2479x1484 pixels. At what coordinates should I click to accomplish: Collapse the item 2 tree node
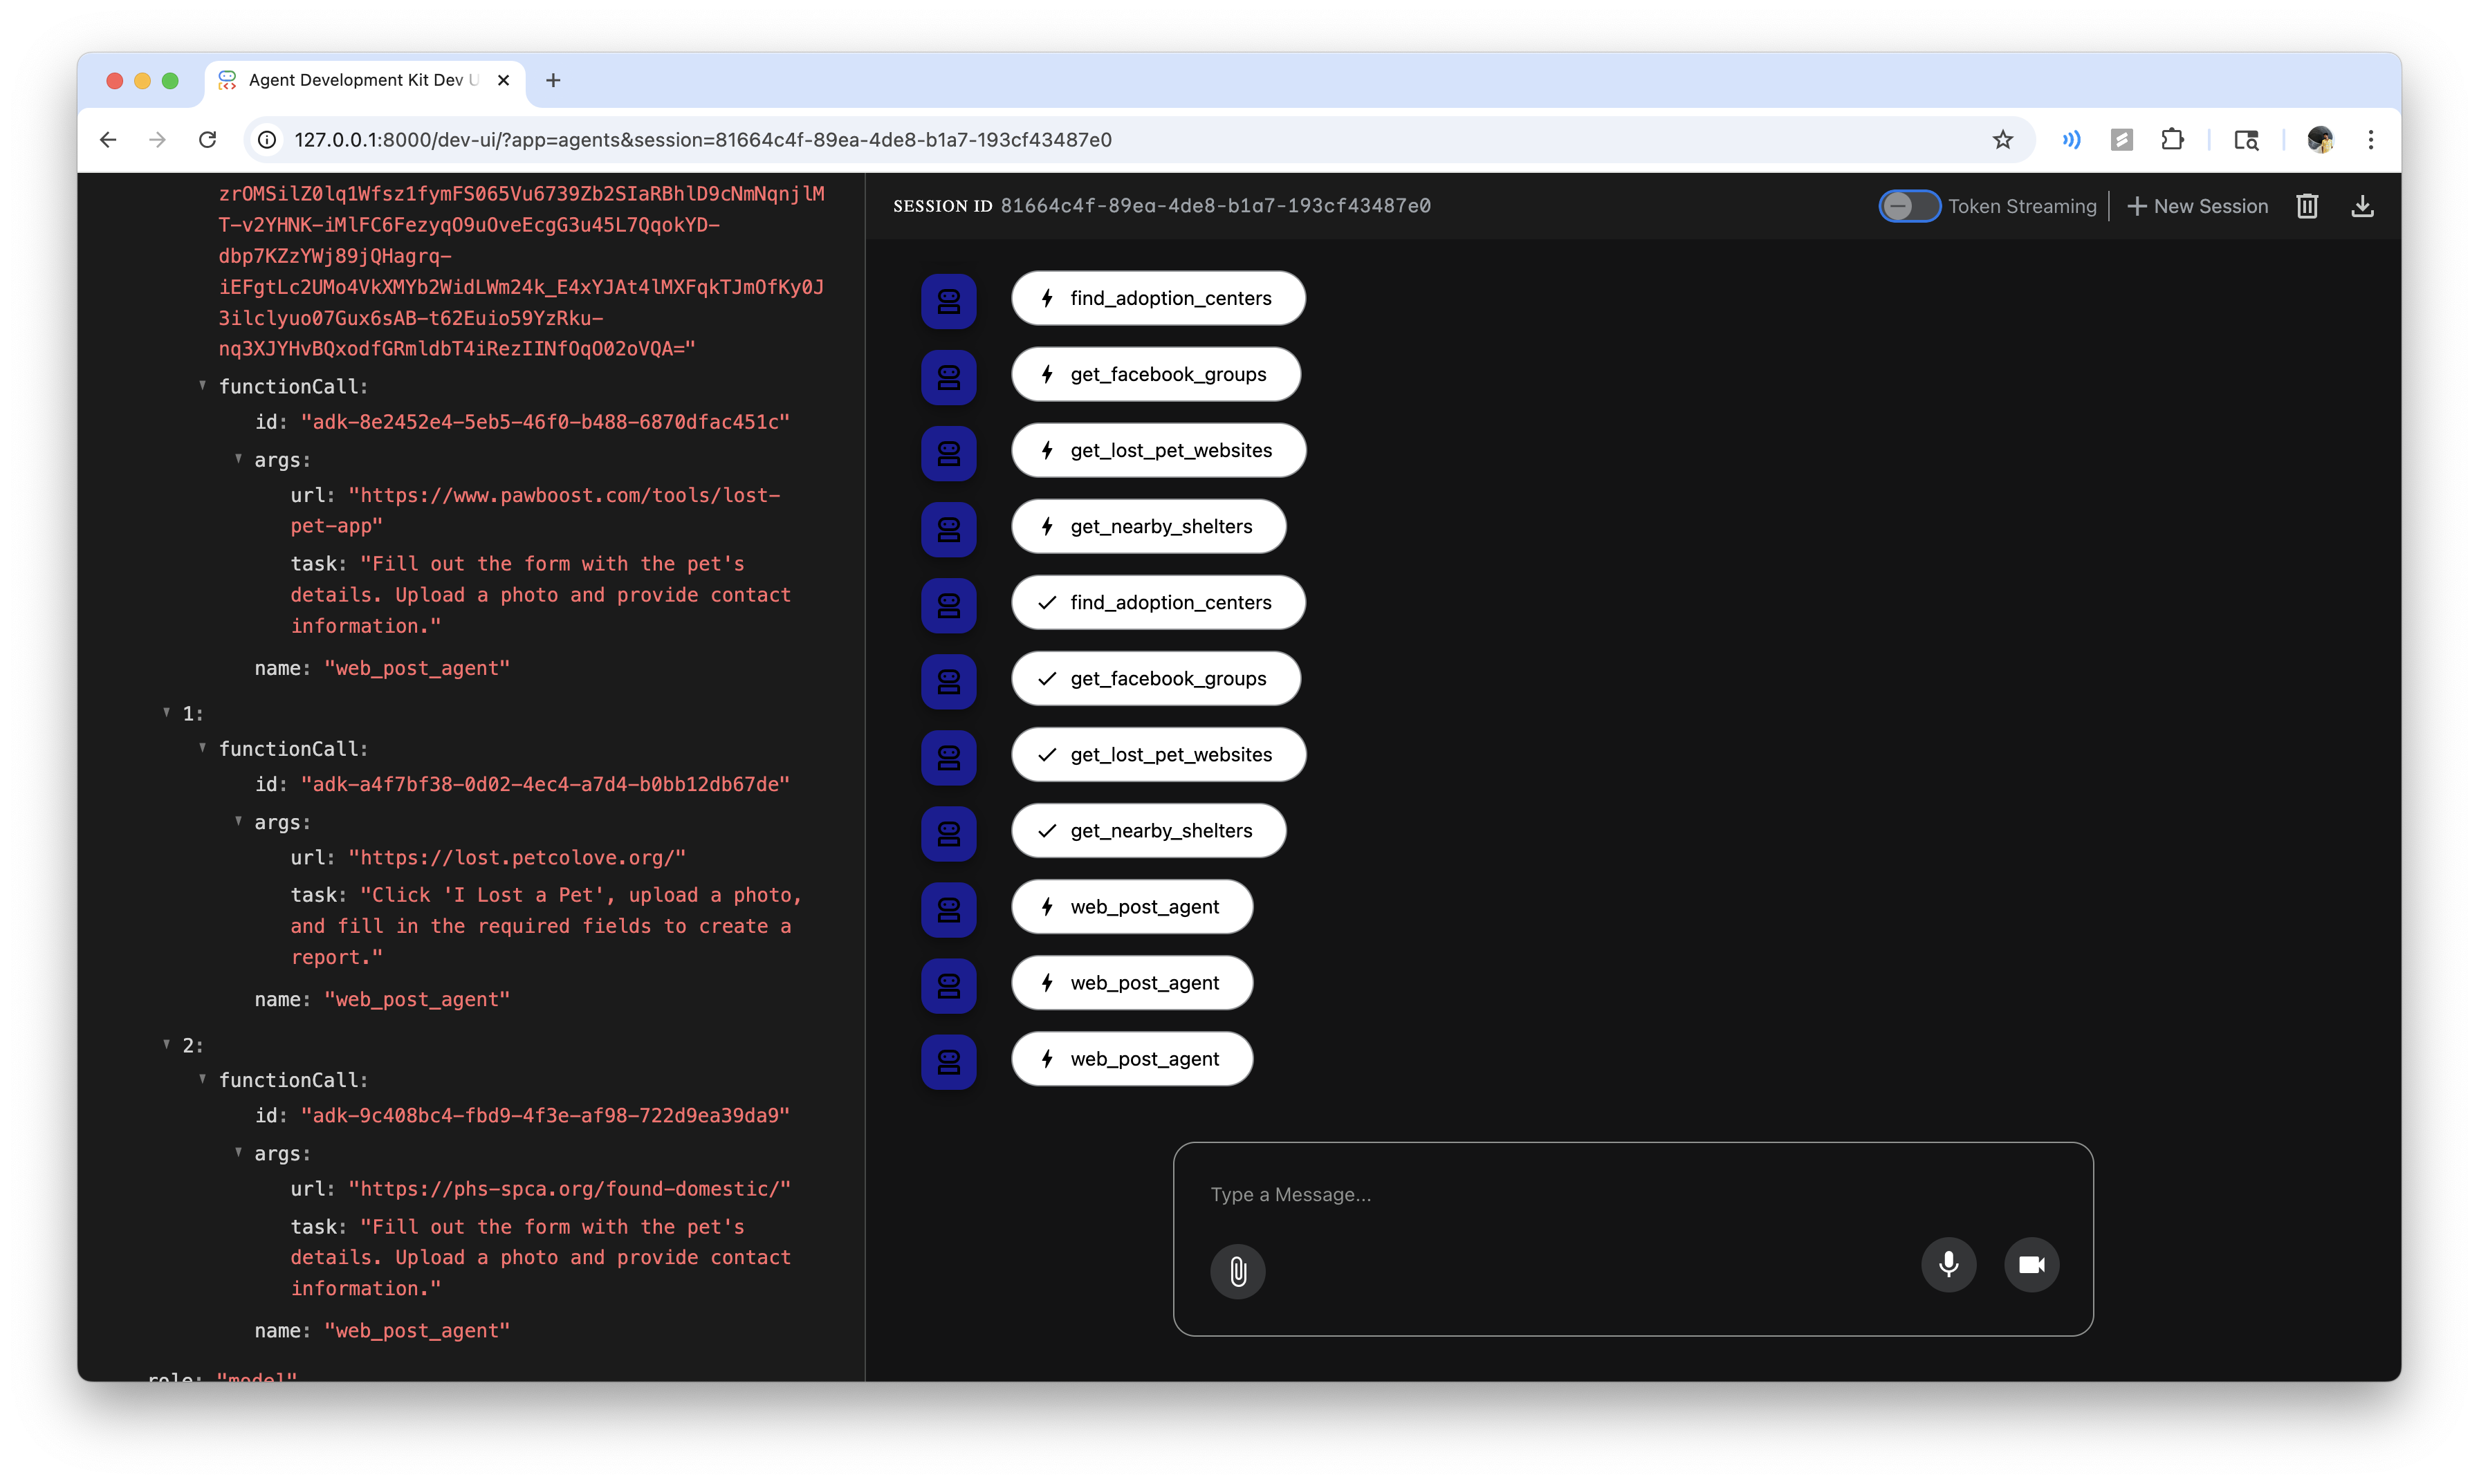[x=167, y=1044]
